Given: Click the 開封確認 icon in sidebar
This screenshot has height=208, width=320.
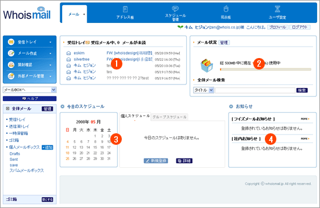Looking at the screenshot, I should [x=11, y=65].
